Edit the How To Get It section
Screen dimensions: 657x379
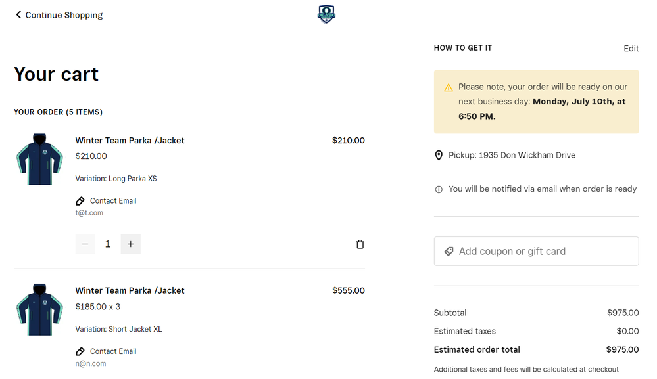point(631,49)
